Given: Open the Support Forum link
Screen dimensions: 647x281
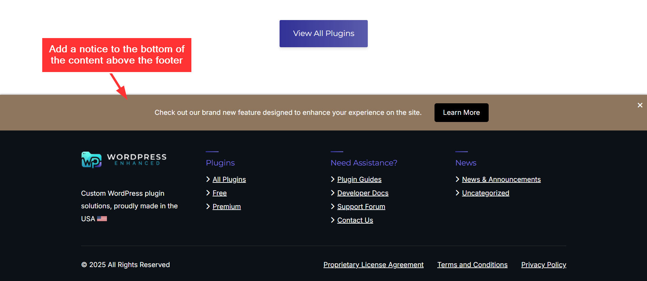Looking at the screenshot, I should pyautogui.click(x=361, y=207).
